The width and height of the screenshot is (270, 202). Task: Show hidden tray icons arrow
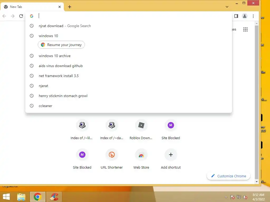pos(226,197)
